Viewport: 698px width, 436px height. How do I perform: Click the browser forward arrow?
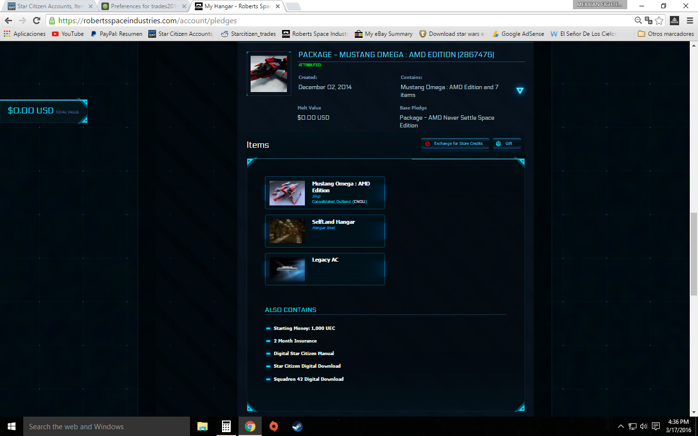22,20
